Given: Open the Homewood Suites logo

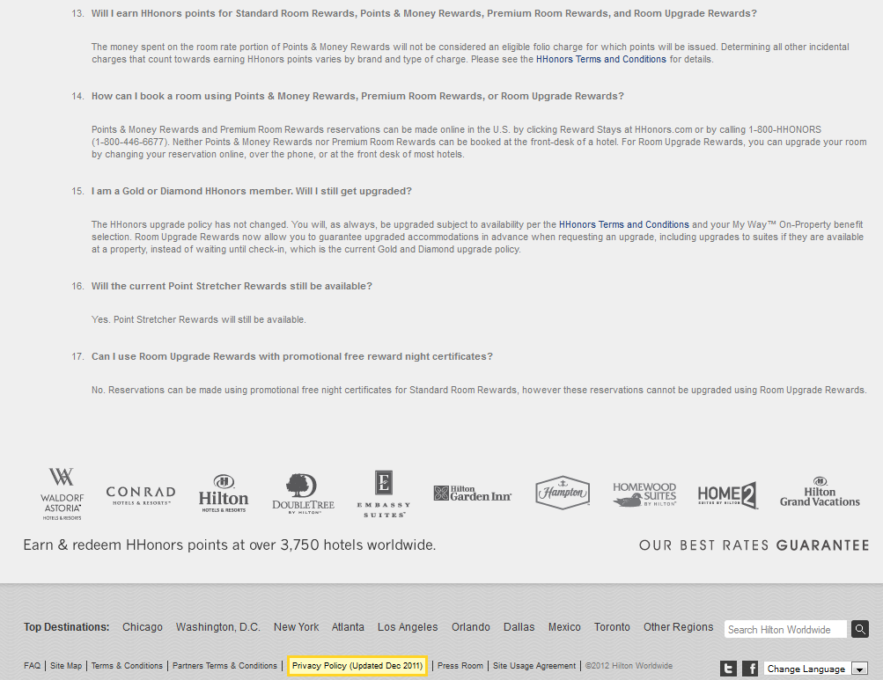Looking at the screenshot, I should tap(644, 494).
